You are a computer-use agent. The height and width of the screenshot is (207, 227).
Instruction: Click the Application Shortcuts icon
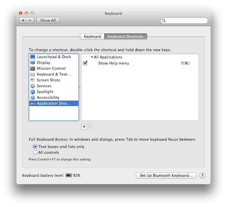coord(33,103)
